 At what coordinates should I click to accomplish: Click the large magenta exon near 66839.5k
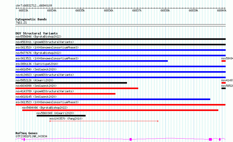click(210, 139)
